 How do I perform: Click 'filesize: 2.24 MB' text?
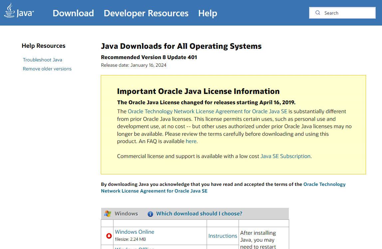130,239
